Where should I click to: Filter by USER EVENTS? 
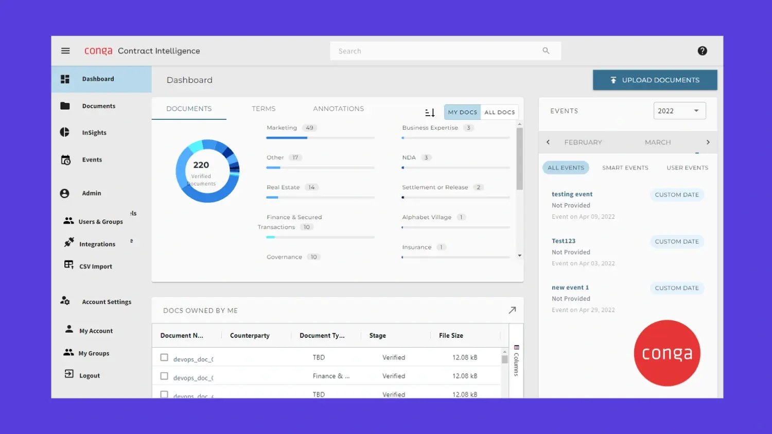coord(687,168)
